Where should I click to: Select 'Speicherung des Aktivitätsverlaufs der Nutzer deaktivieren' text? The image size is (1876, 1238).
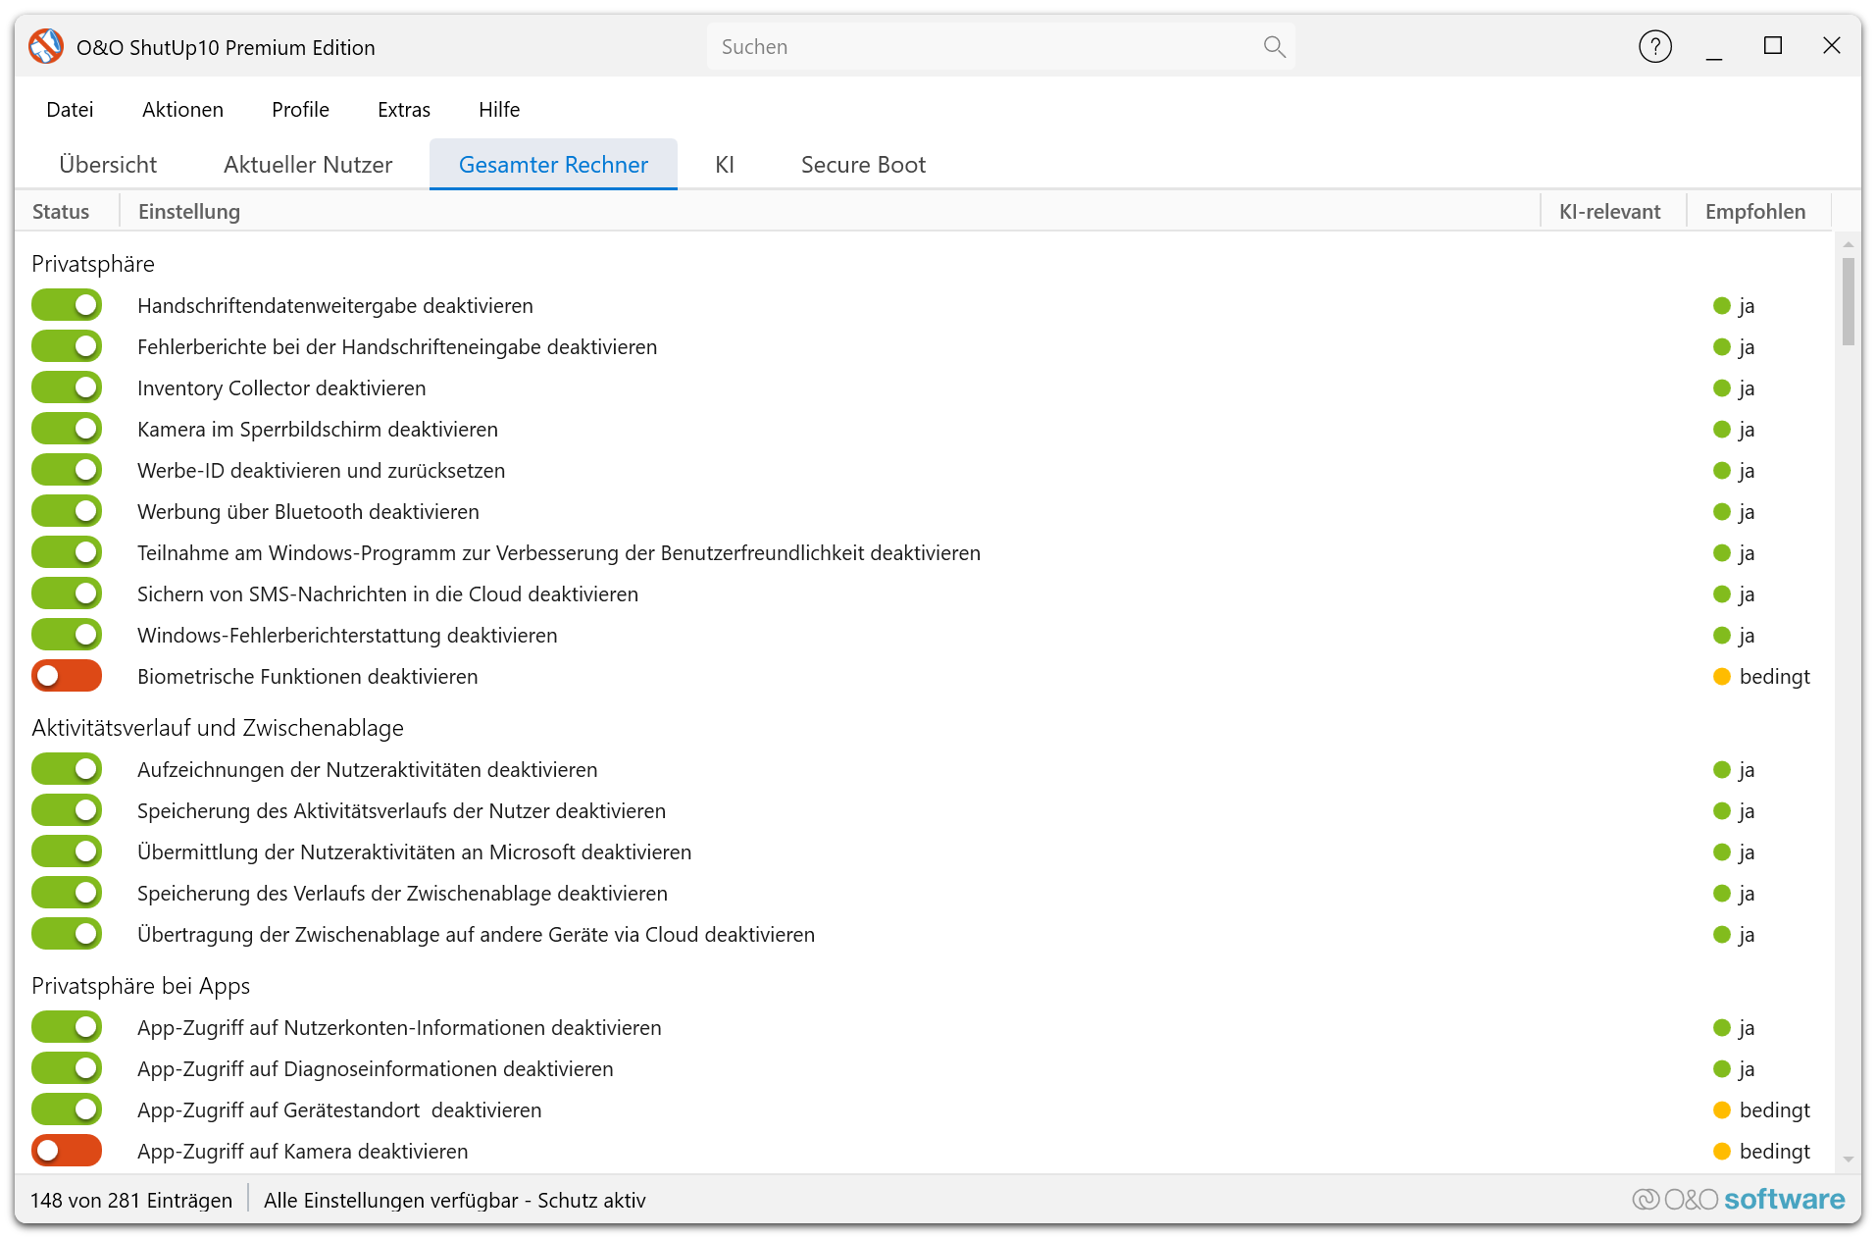coord(401,811)
